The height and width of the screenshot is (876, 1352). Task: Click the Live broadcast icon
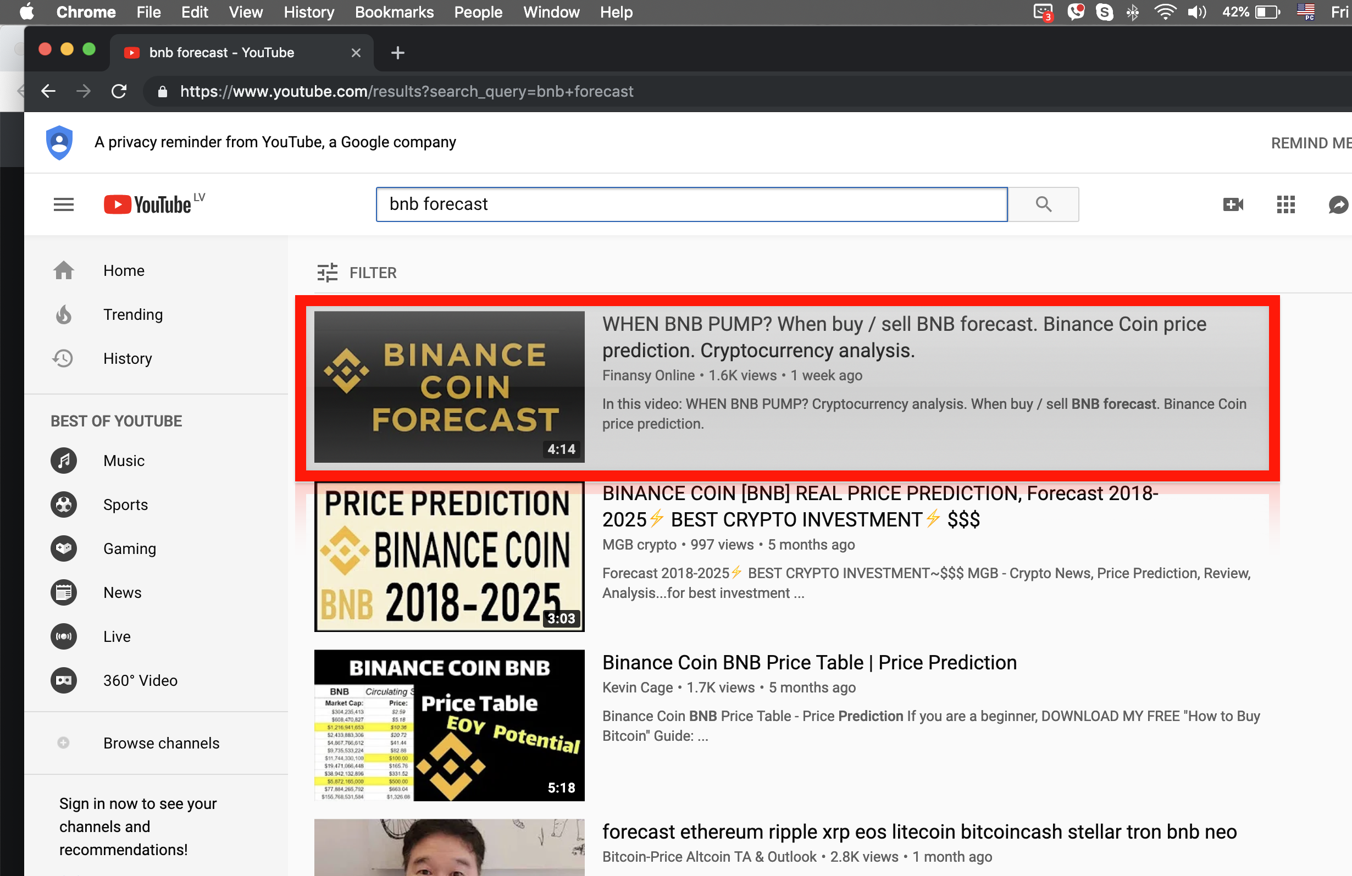click(x=64, y=636)
